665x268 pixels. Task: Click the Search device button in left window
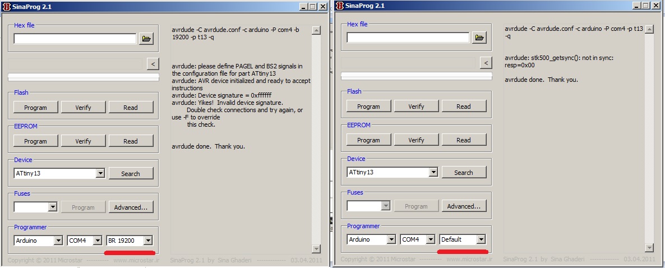click(131, 174)
